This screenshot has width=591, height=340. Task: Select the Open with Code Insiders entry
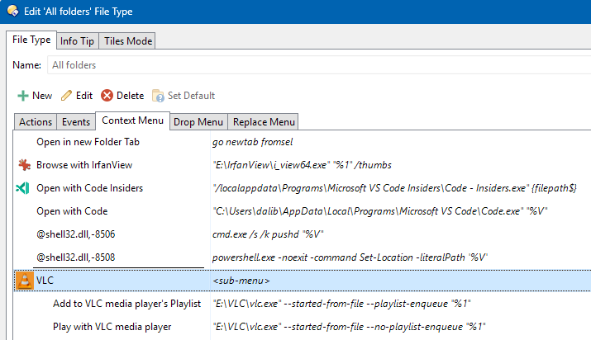click(x=90, y=188)
